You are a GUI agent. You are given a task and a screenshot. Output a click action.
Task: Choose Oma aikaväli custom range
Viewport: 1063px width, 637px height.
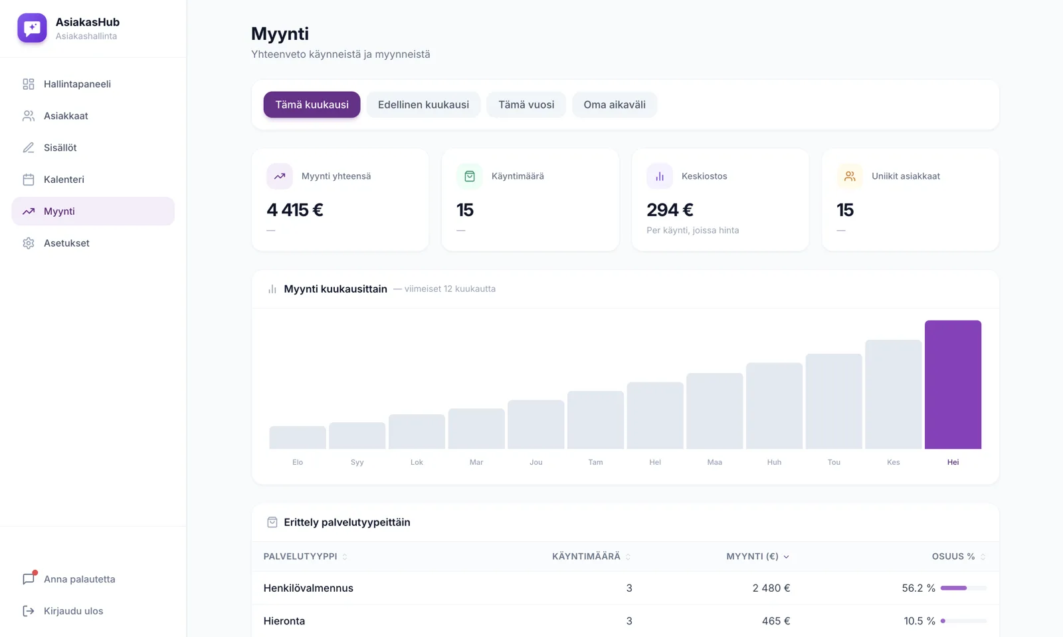[615, 104]
